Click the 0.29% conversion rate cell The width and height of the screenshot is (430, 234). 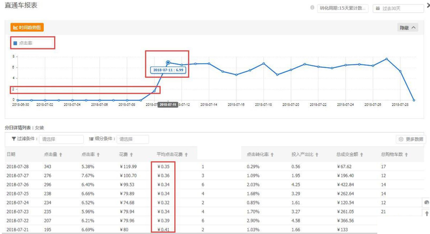point(253,166)
